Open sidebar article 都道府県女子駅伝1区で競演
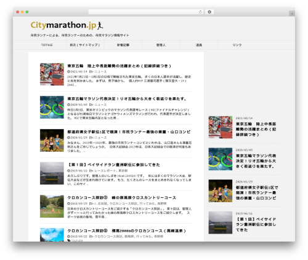 [x=257, y=193]
